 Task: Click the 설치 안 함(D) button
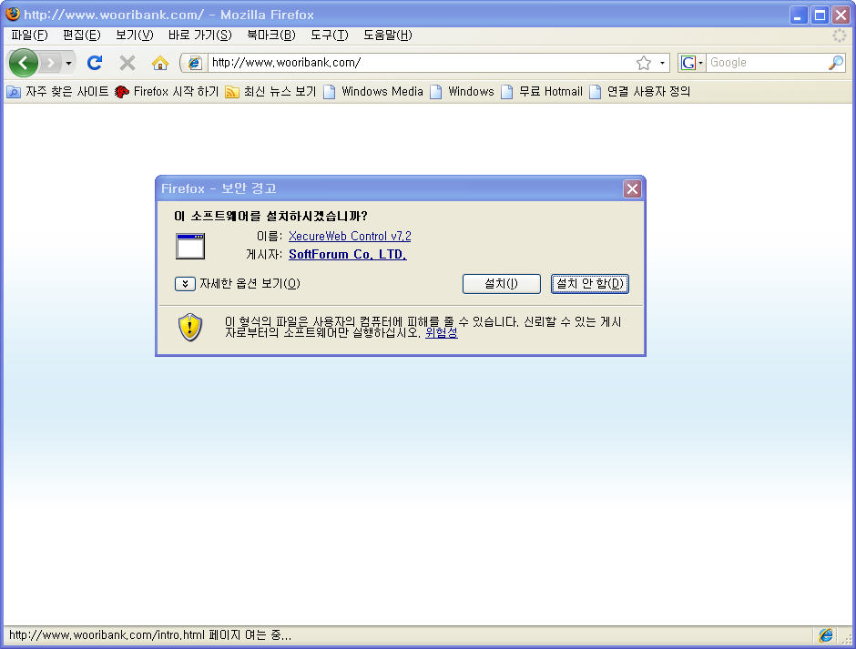(x=590, y=284)
